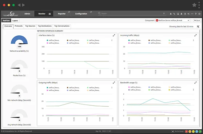The height and width of the screenshot is (134, 203).
Task: Click the pencil-shaped toolbar icon
Action: click(174, 14)
